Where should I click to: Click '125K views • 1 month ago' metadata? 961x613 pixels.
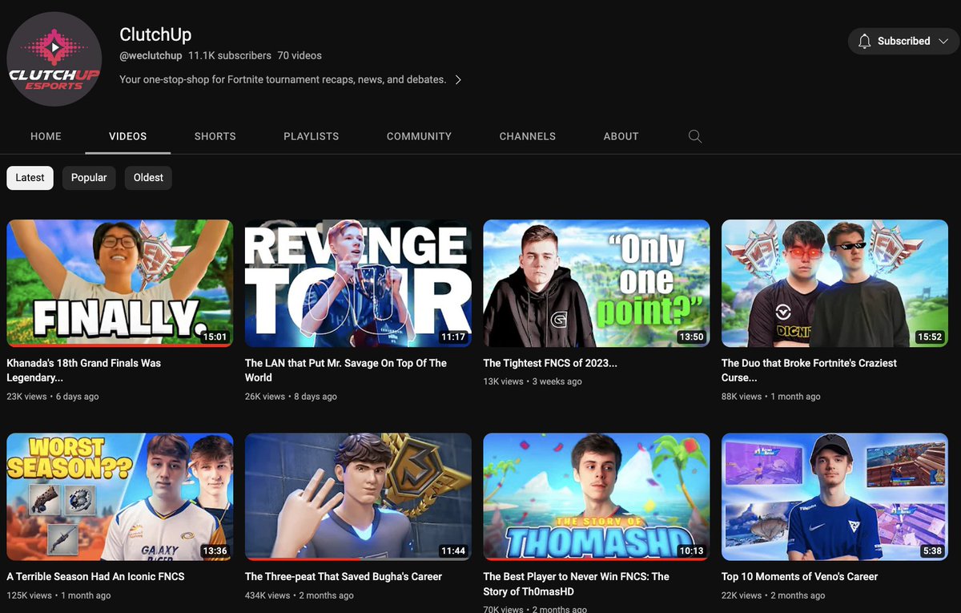click(x=58, y=595)
